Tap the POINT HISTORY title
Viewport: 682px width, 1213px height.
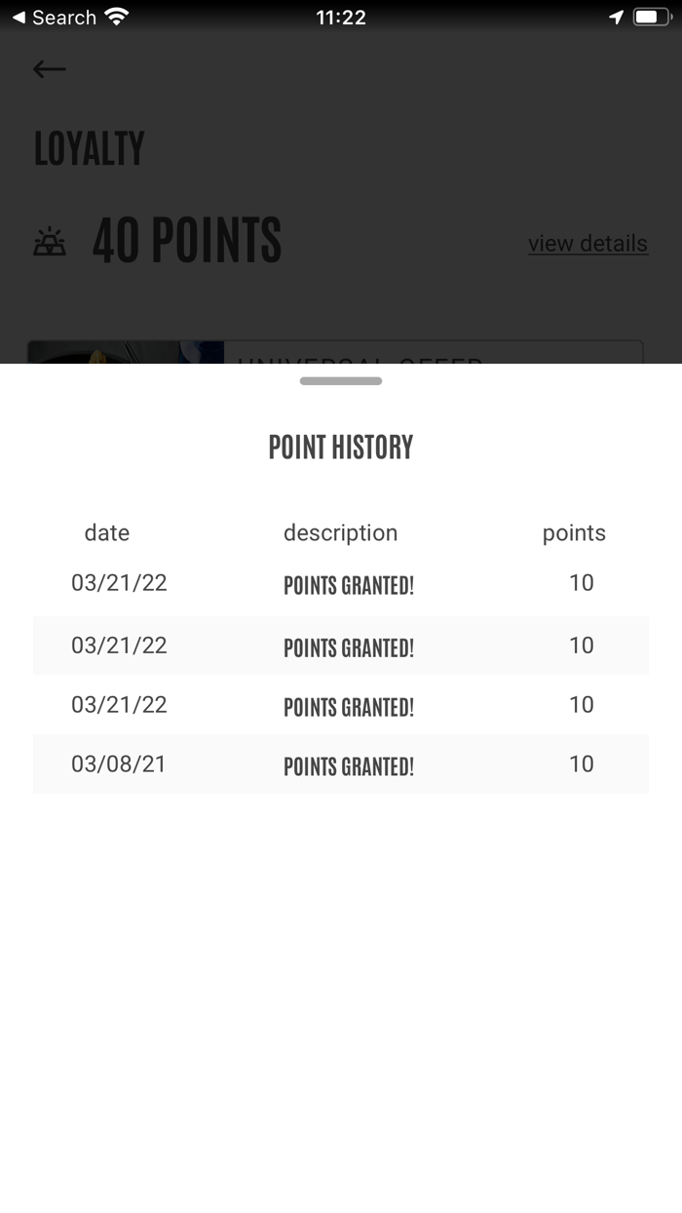pos(340,447)
